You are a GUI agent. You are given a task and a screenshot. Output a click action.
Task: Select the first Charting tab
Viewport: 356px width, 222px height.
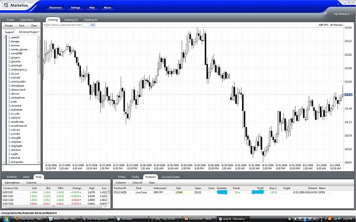[52, 20]
